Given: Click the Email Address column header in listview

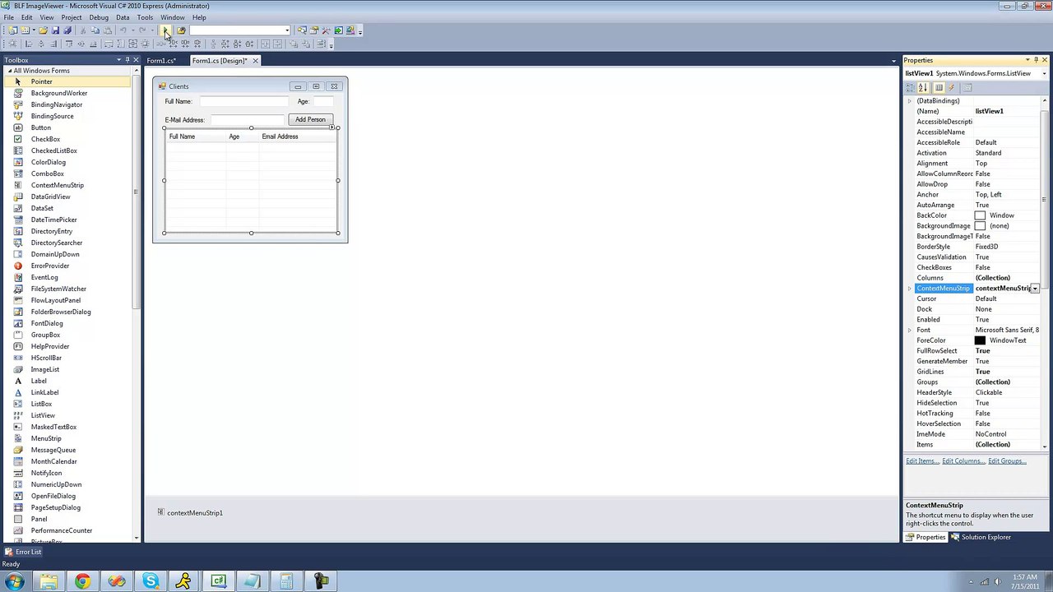Looking at the screenshot, I should [x=297, y=136].
